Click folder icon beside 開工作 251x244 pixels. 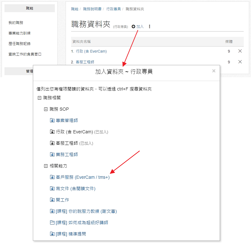(52, 200)
